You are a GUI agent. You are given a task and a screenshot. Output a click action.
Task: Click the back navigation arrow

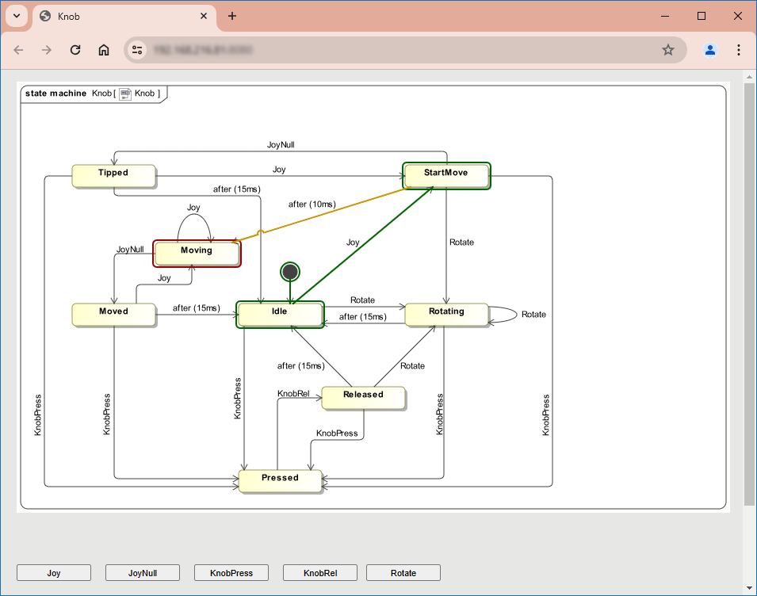(x=18, y=50)
